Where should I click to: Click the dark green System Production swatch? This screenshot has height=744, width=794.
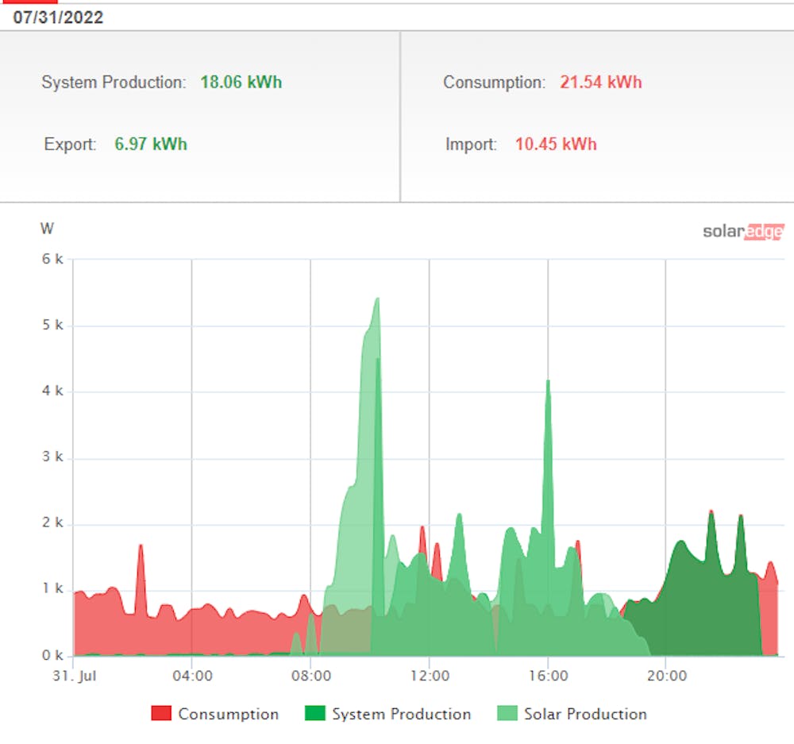point(314,713)
